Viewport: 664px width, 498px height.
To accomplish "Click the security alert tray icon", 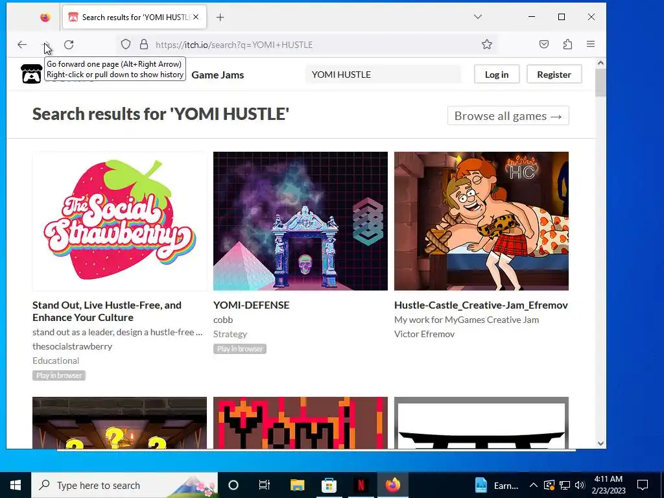I will coord(549,485).
